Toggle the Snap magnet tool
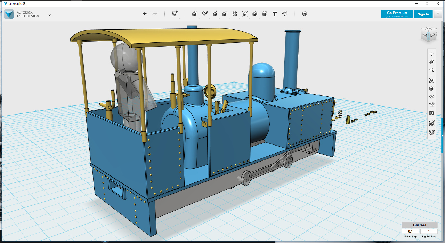 (284, 14)
